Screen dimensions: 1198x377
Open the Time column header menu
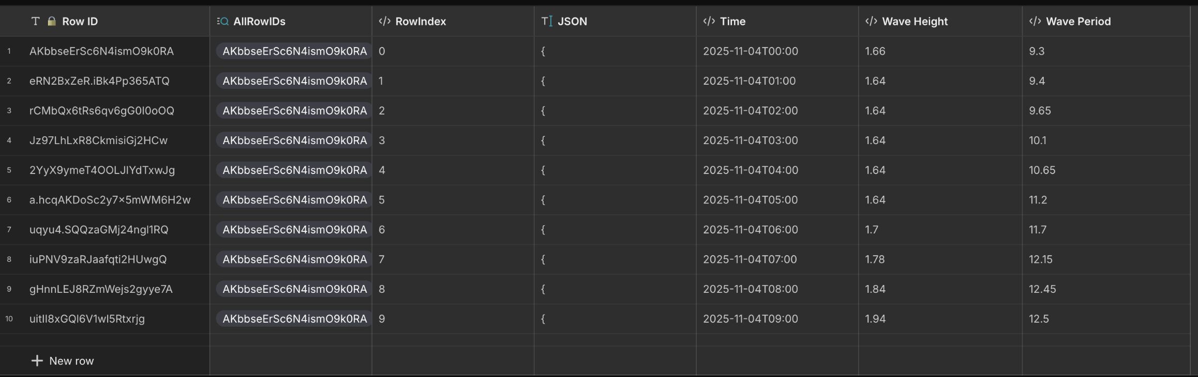coord(732,21)
